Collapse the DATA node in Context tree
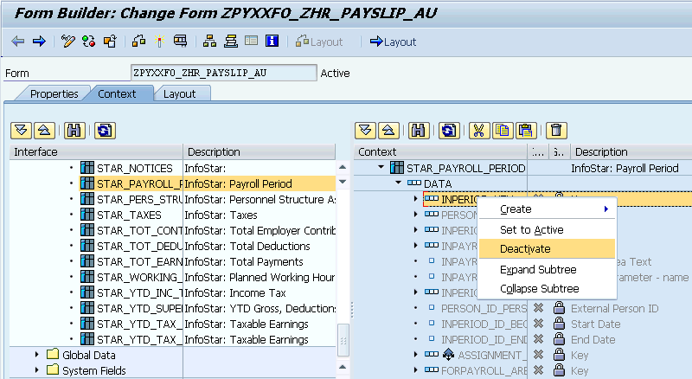 point(398,184)
